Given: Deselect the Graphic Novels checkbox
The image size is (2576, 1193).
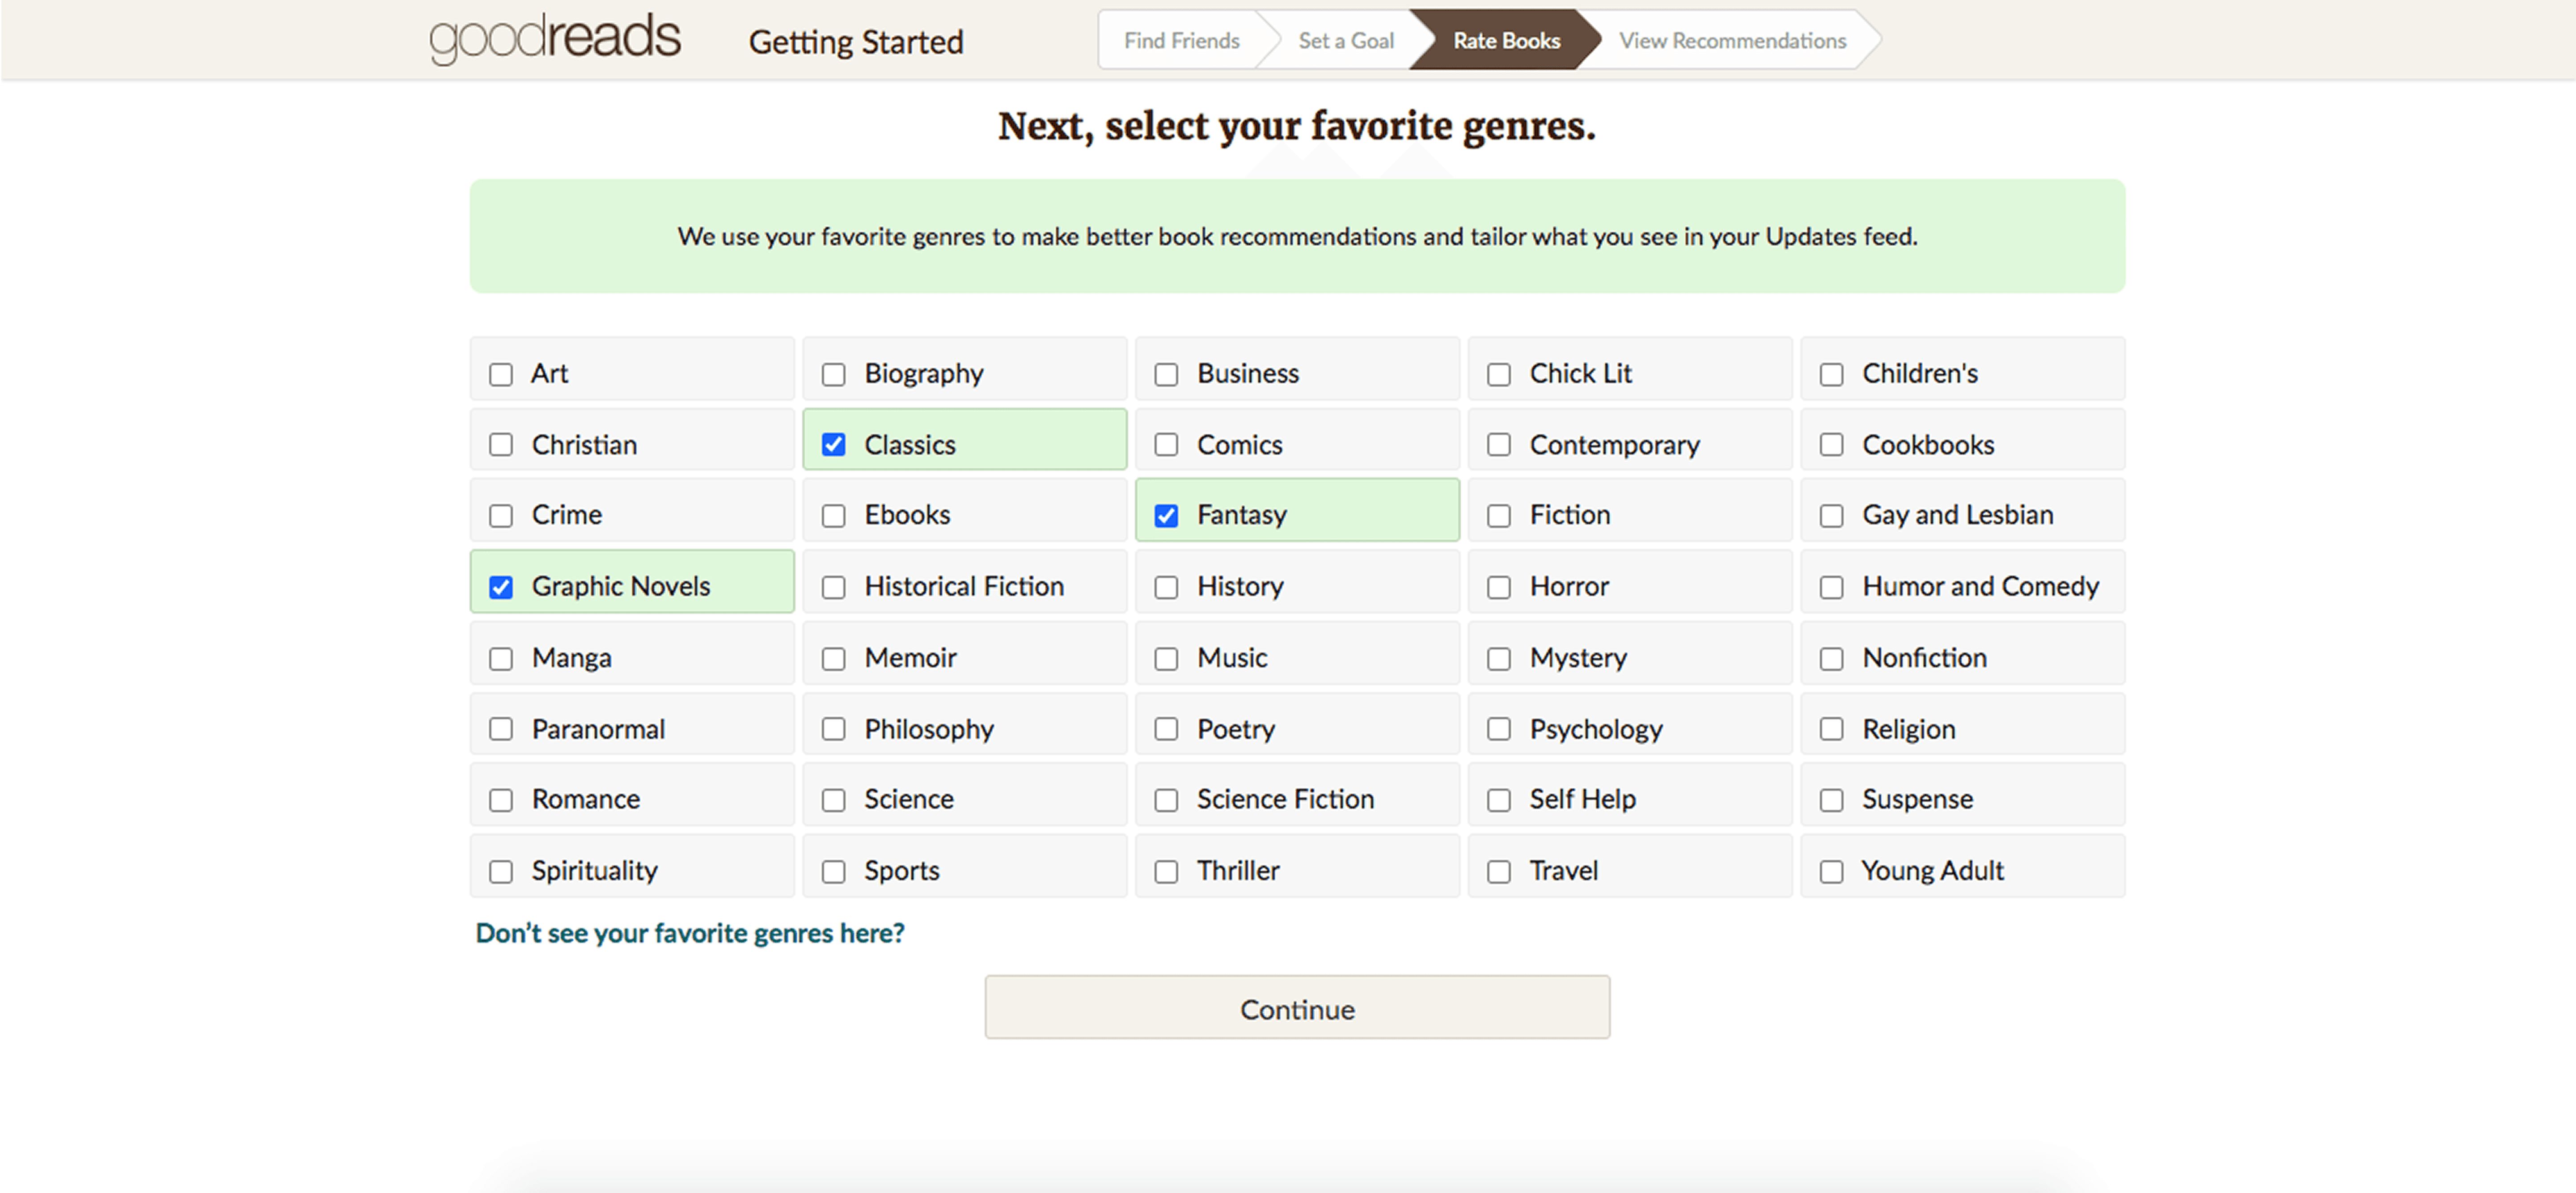Looking at the screenshot, I should point(501,587).
